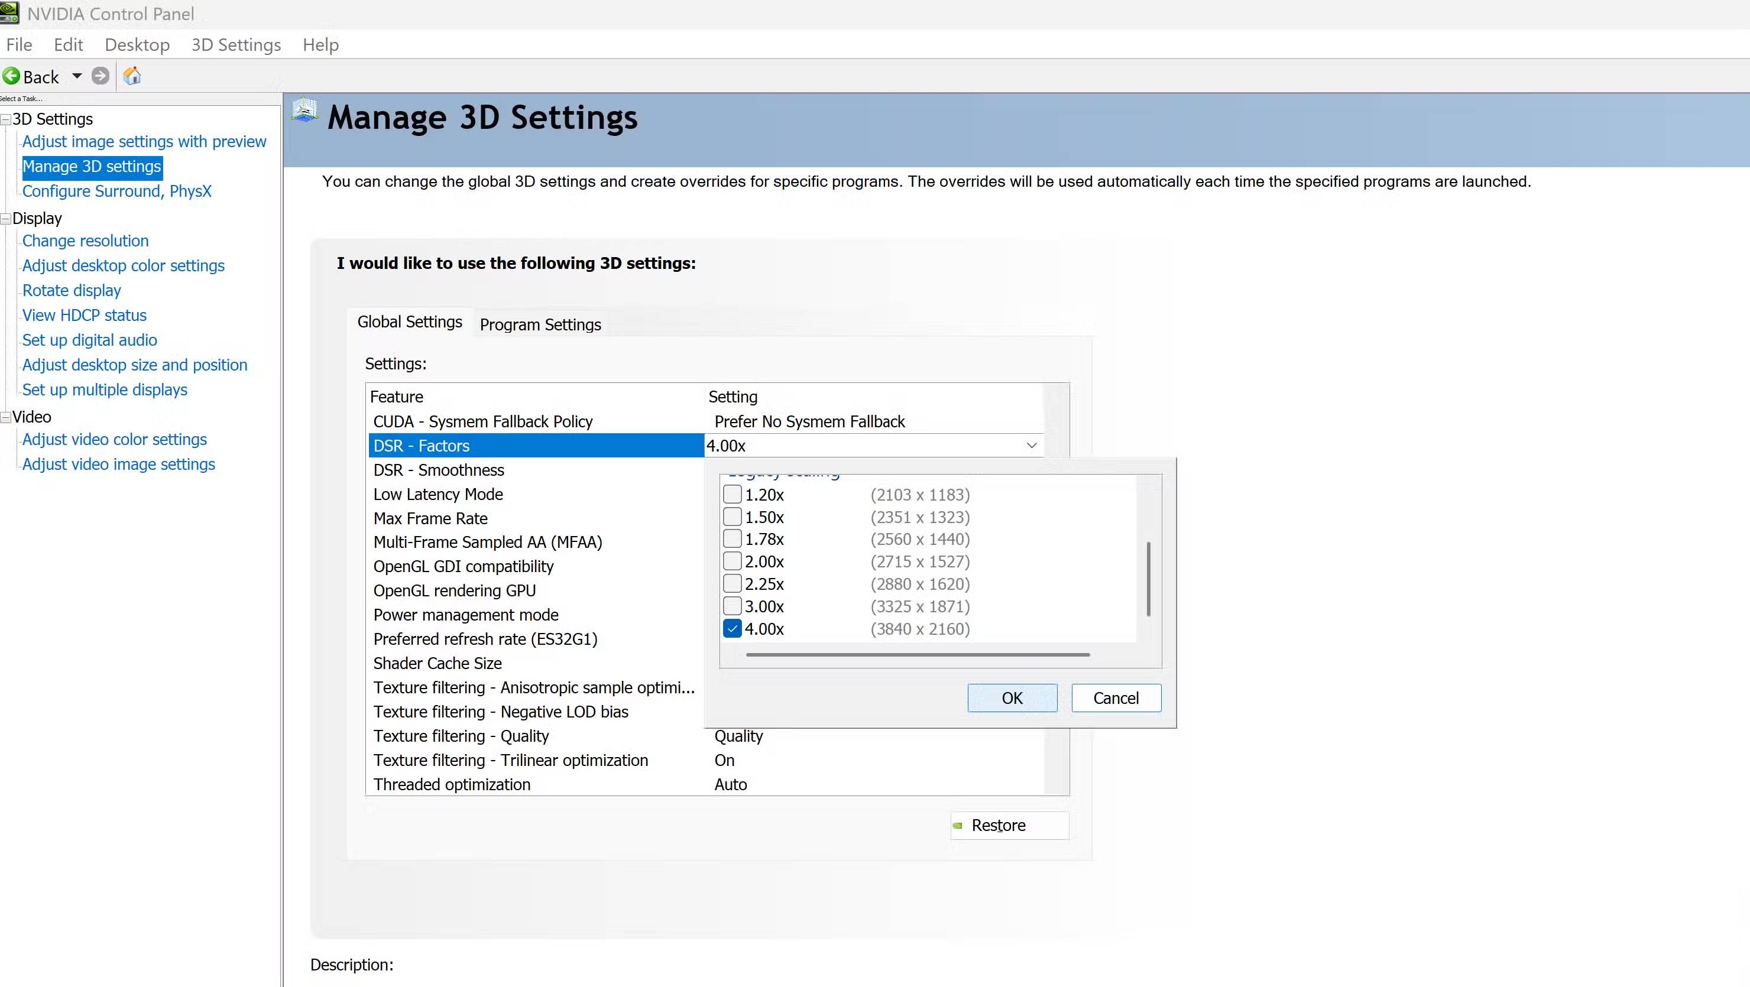Collapse the Video tree node
This screenshot has height=987, width=1750.
(x=5, y=417)
